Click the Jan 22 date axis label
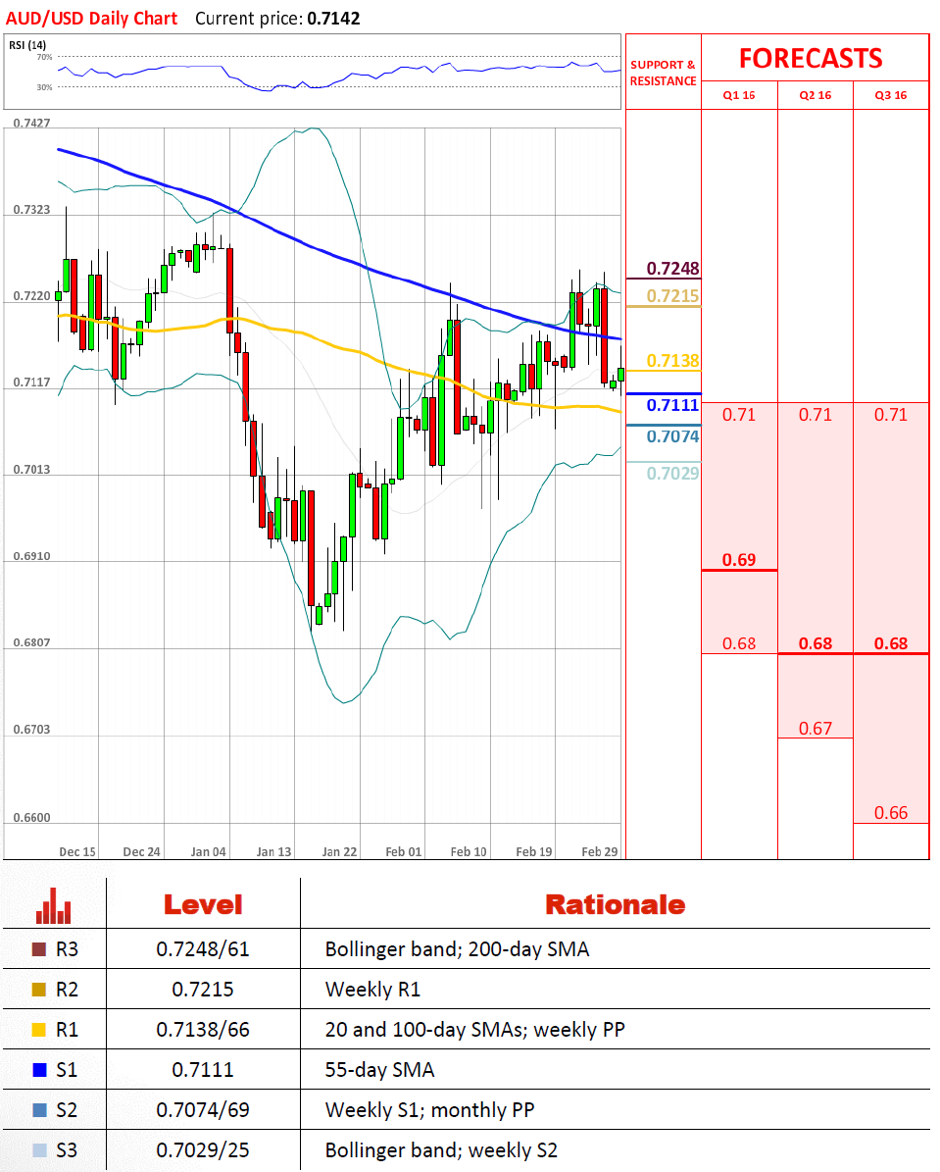The image size is (940, 1172). [x=339, y=852]
